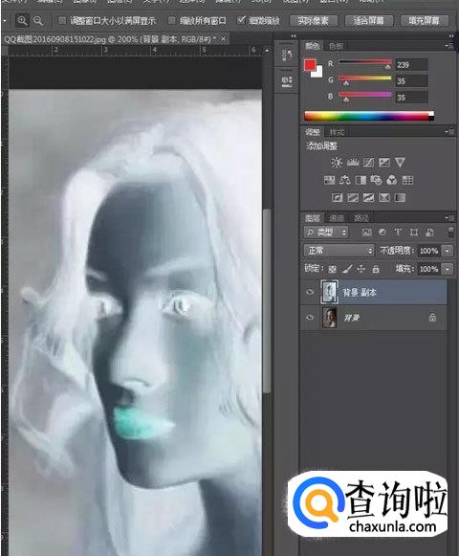Click the 适合屏幕 fit screen button
The width and height of the screenshot is (459, 556).
pyautogui.click(x=368, y=21)
